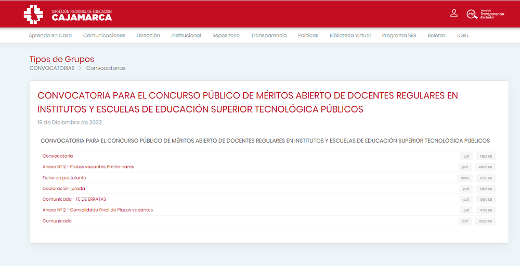The image size is (520, 266).
Task: Go to Biblioteca Virtual
Action: point(350,35)
